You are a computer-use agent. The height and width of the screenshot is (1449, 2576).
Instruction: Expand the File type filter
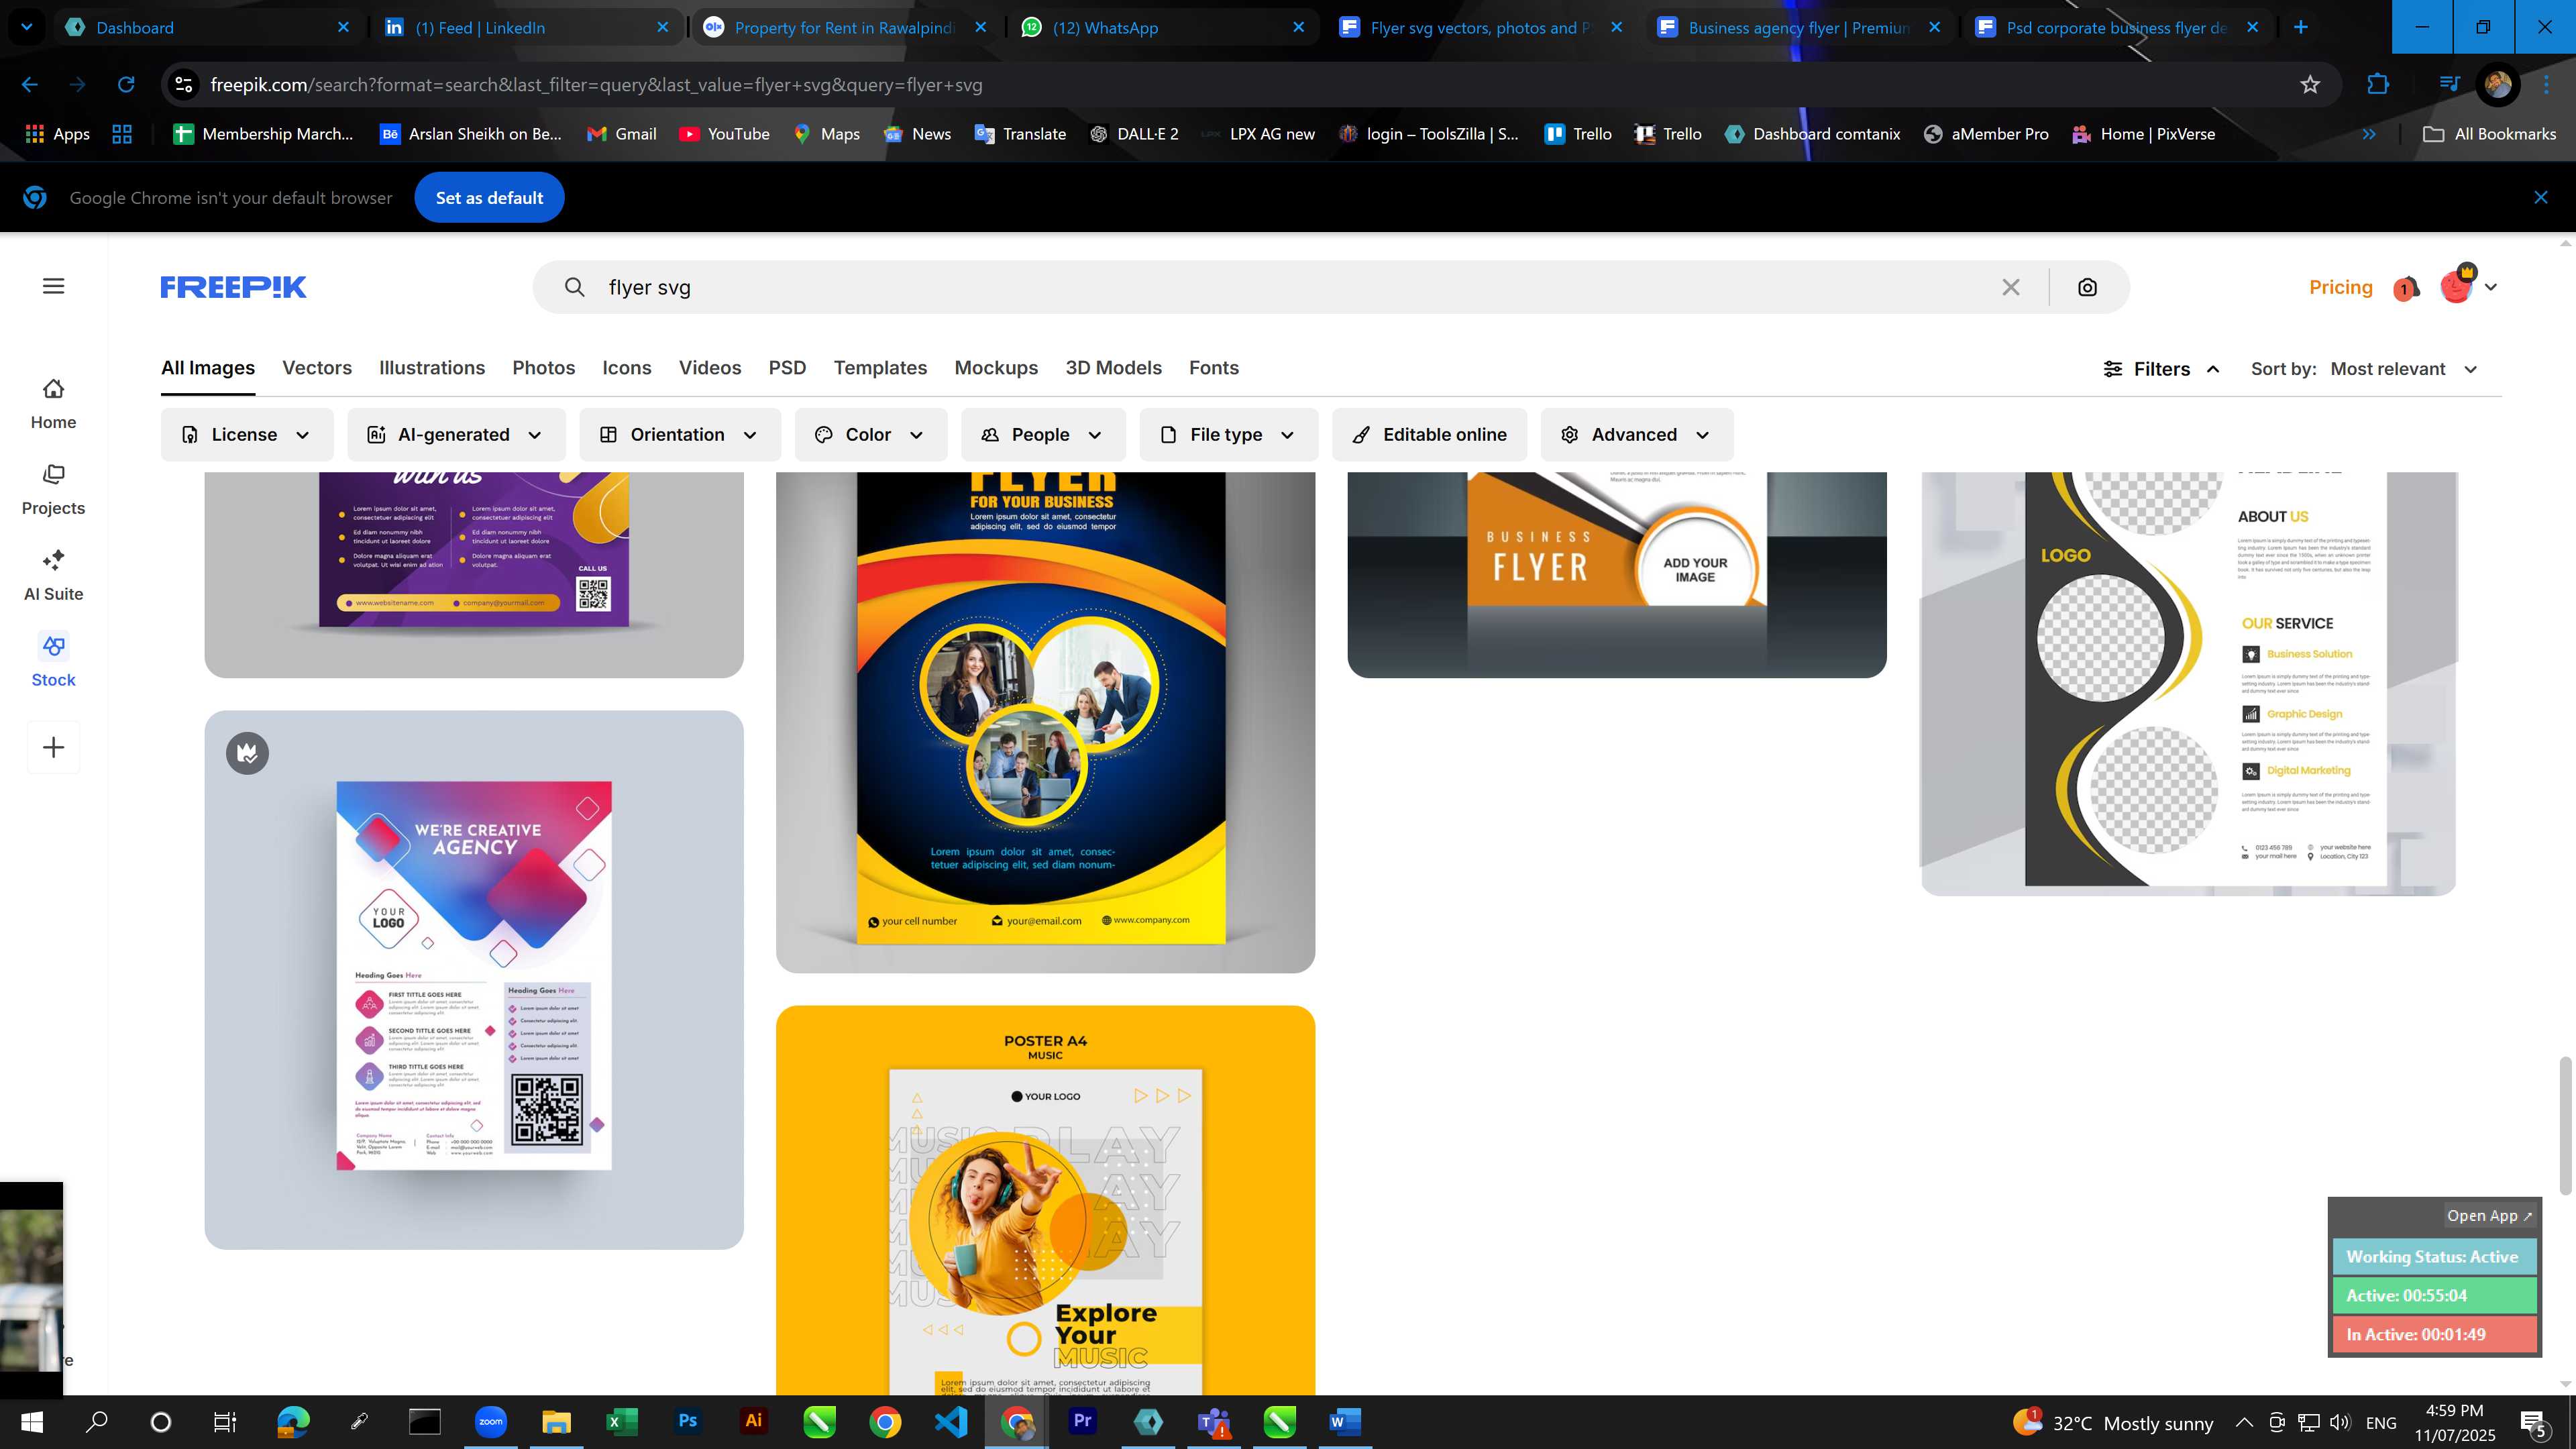point(1228,435)
